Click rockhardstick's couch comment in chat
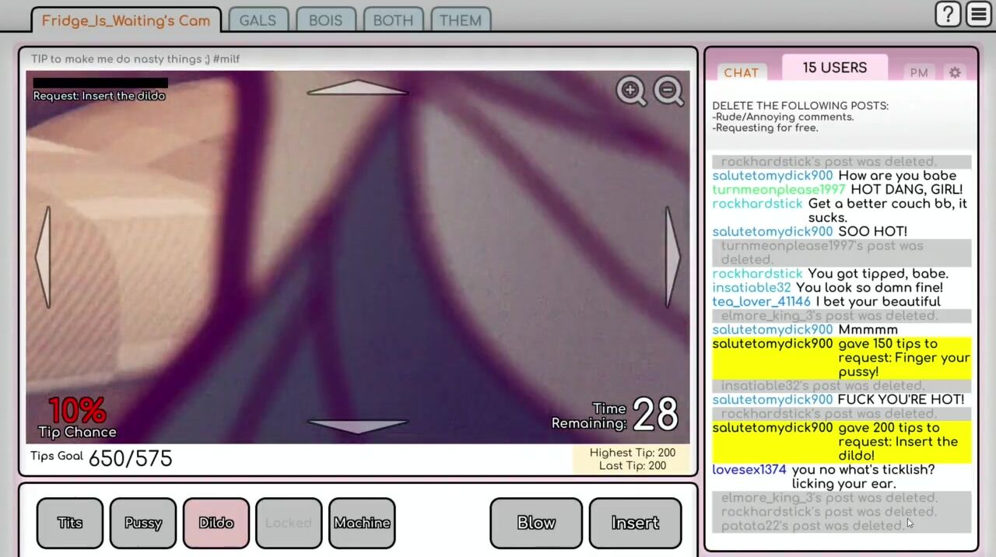This screenshot has height=557, width=996. (x=886, y=211)
